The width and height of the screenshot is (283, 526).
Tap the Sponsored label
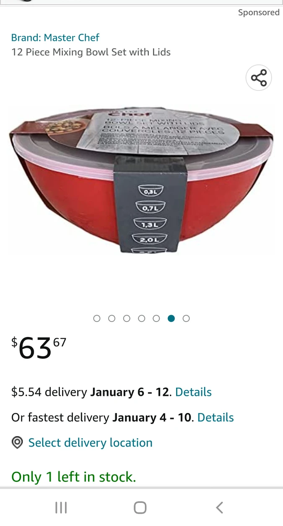[259, 13]
